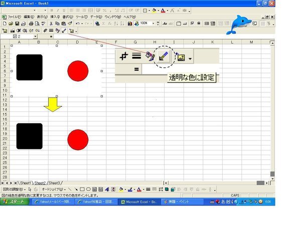The width and height of the screenshot is (301, 225).
Task: Open the 挿入(I) menu
Action: tap(55, 17)
